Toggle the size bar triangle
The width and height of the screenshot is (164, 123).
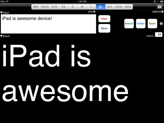coord(94,11)
